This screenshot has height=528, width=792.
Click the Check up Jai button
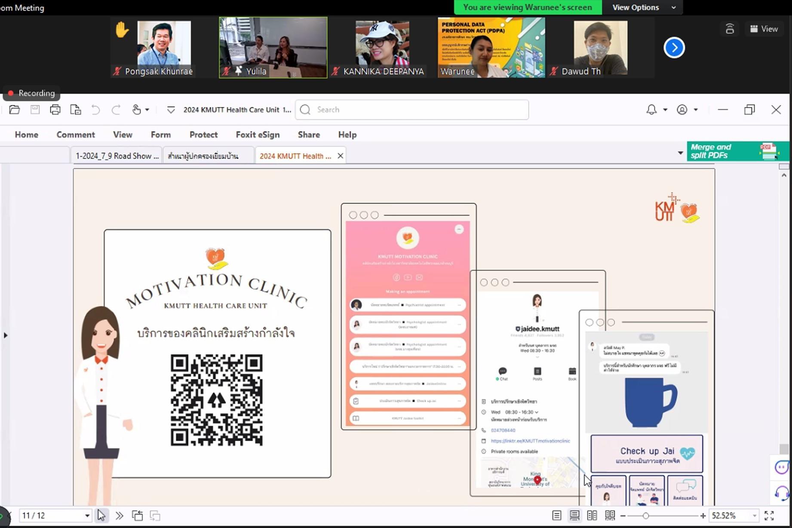click(x=647, y=454)
